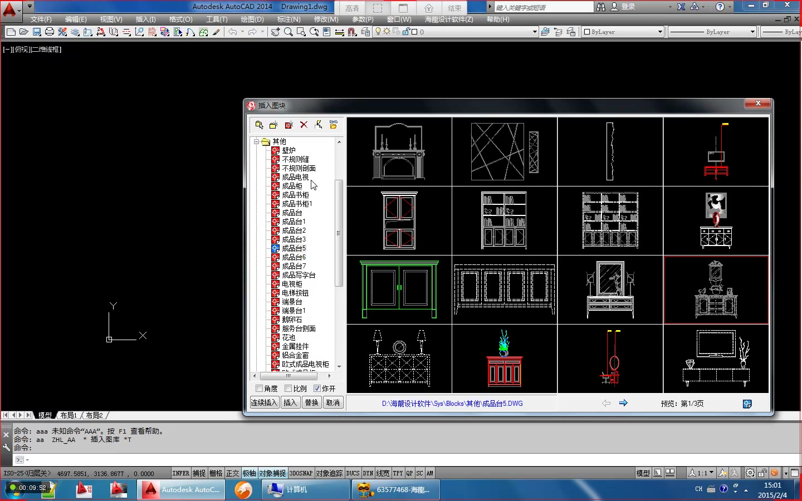
Task: Click the Zoom Previous icon
Action: (314, 32)
